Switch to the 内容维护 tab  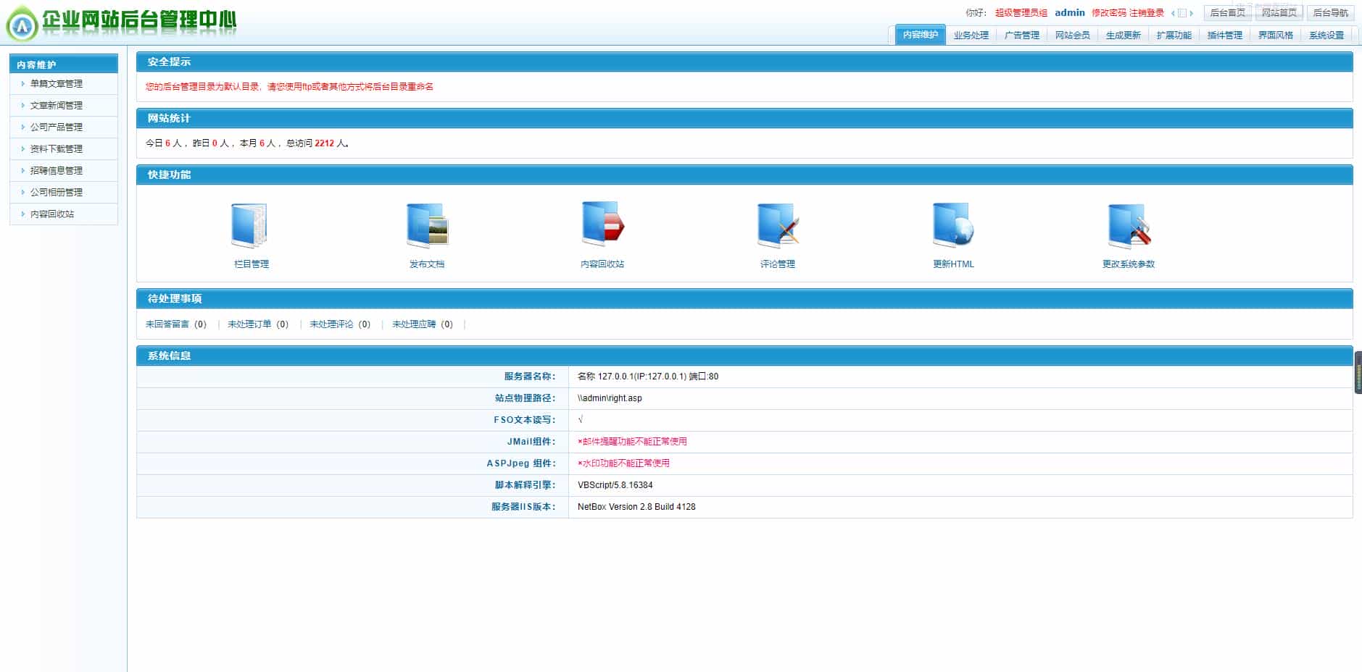pyautogui.click(x=921, y=35)
